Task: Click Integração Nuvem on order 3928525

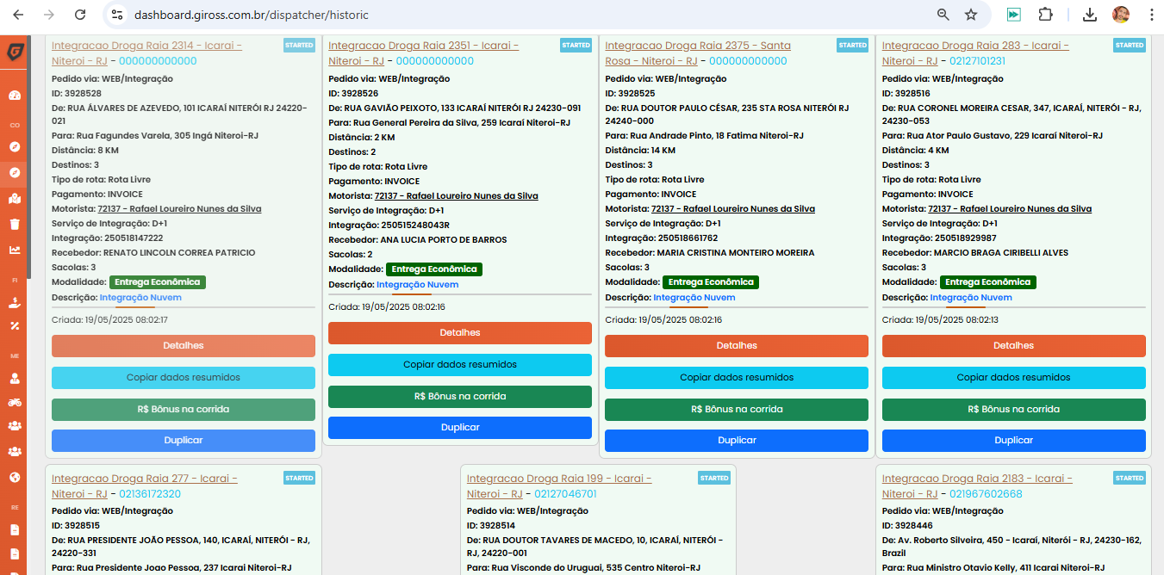Action: tap(694, 298)
